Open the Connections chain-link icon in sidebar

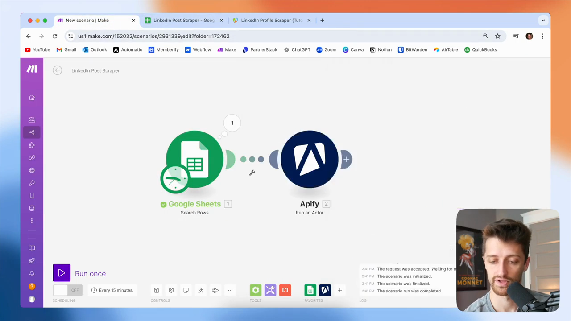point(32,157)
